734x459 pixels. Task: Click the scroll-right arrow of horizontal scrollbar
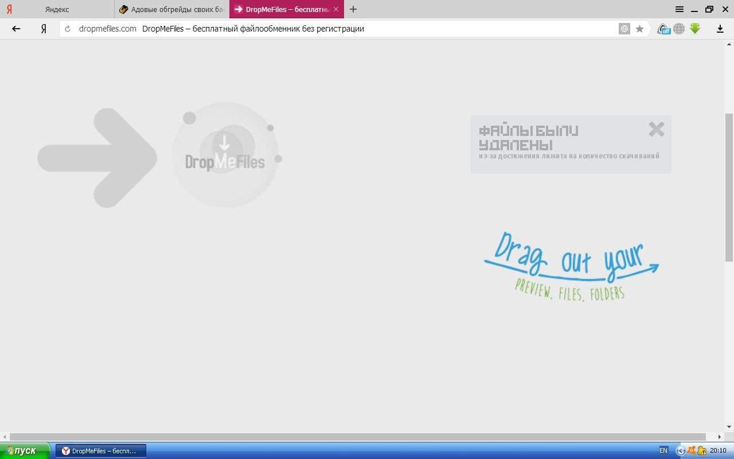tap(720, 437)
